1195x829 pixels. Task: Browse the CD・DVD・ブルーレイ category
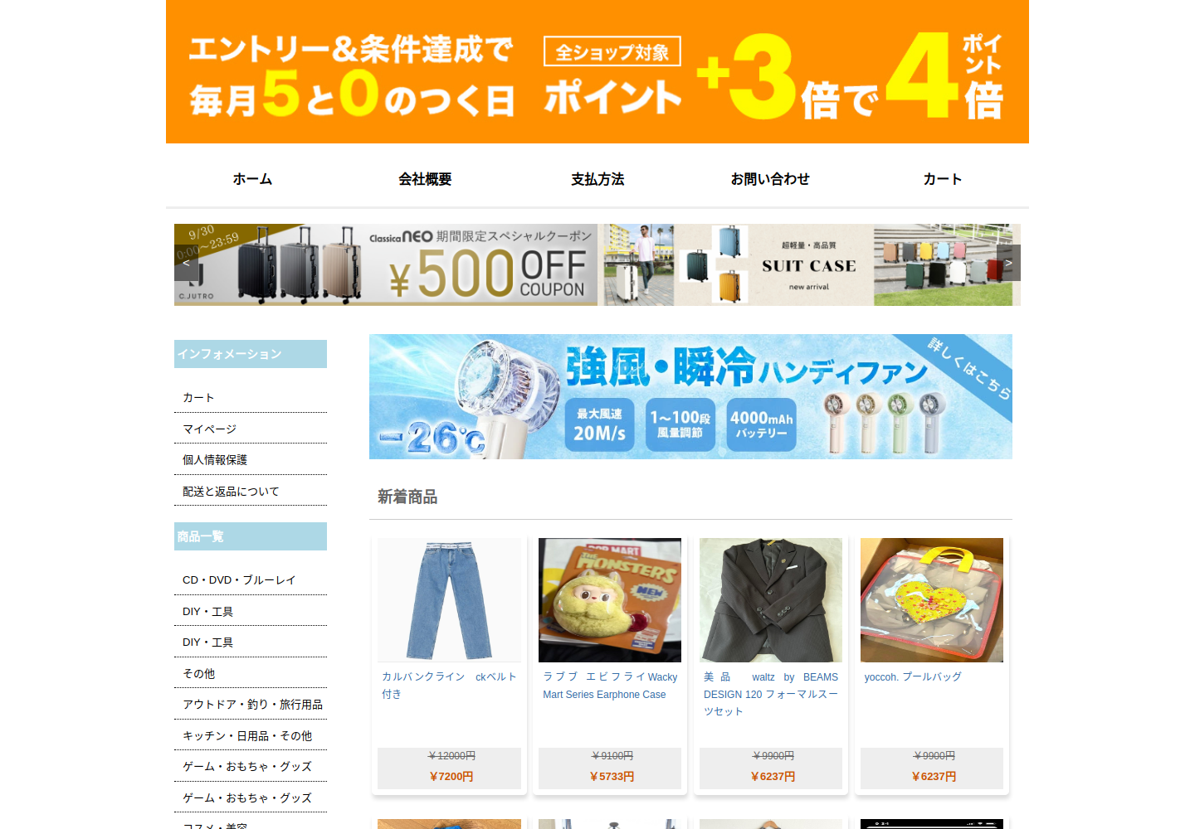239,580
